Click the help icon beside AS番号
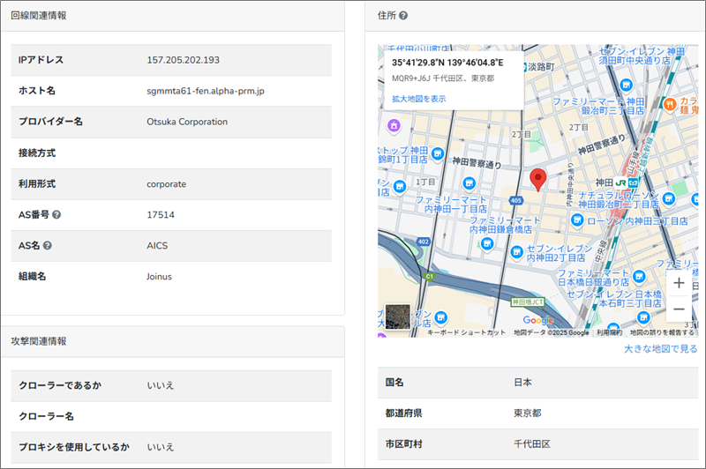 click(x=56, y=215)
